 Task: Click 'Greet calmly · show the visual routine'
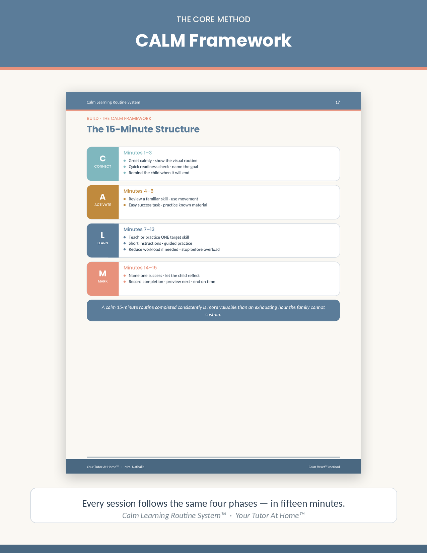pyautogui.click(x=163, y=161)
